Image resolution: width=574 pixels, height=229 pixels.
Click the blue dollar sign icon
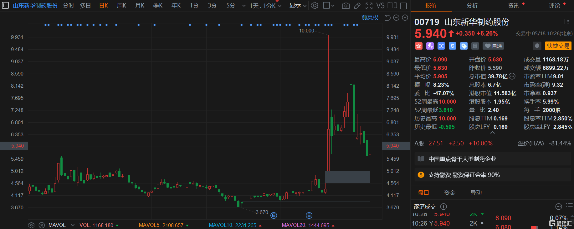[x=453, y=46]
